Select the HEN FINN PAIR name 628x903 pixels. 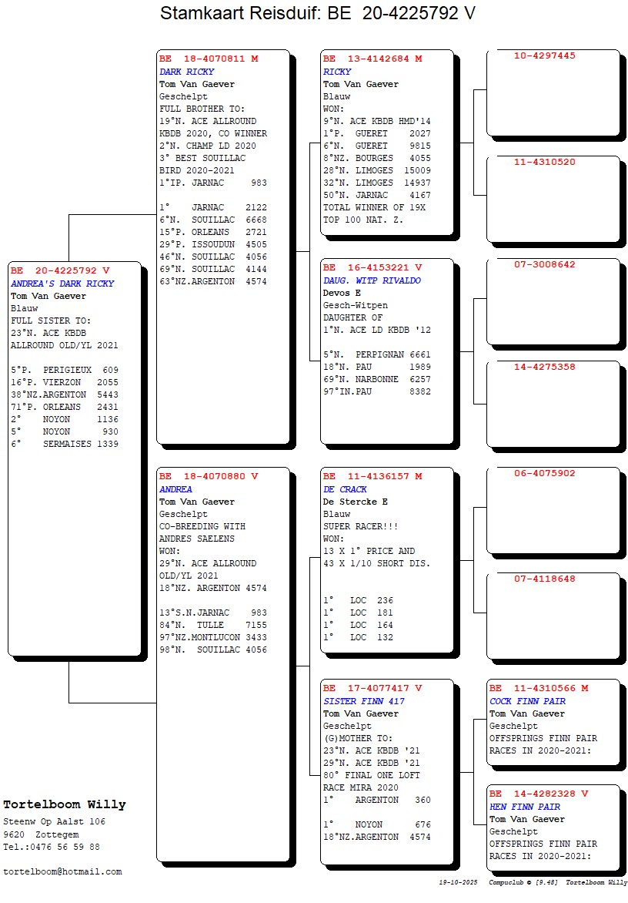525,807
